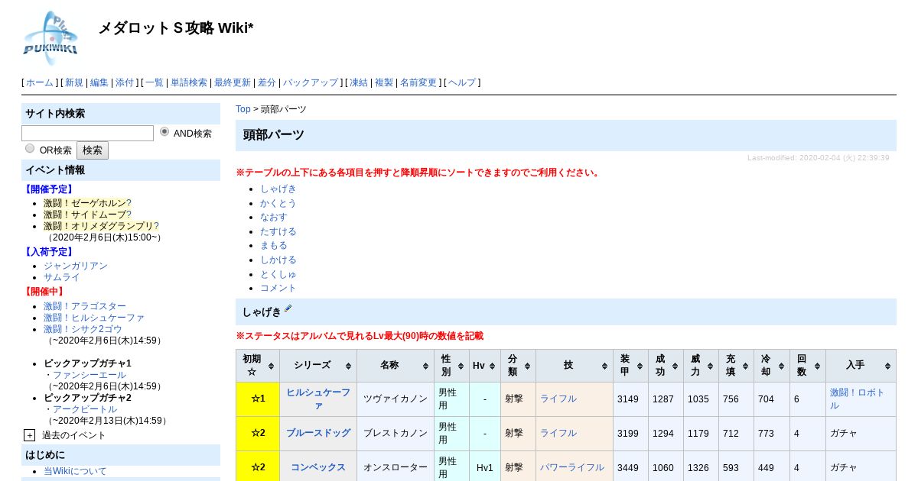The height and width of the screenshot is (481, 918).
Task: Open the ファンシーエール gacha link
Action: 90,375
